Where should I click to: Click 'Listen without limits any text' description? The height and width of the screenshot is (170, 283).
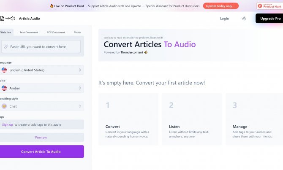coord(189,134)
